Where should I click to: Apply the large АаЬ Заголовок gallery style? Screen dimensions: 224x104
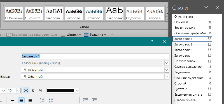click(115, 13)
